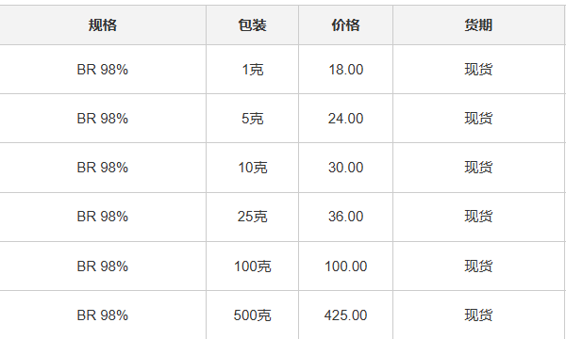Select the 25克 package cell

click(x=252, y=217)
